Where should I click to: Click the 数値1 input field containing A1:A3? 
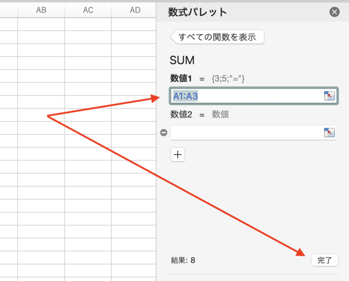tap(254, 96)
